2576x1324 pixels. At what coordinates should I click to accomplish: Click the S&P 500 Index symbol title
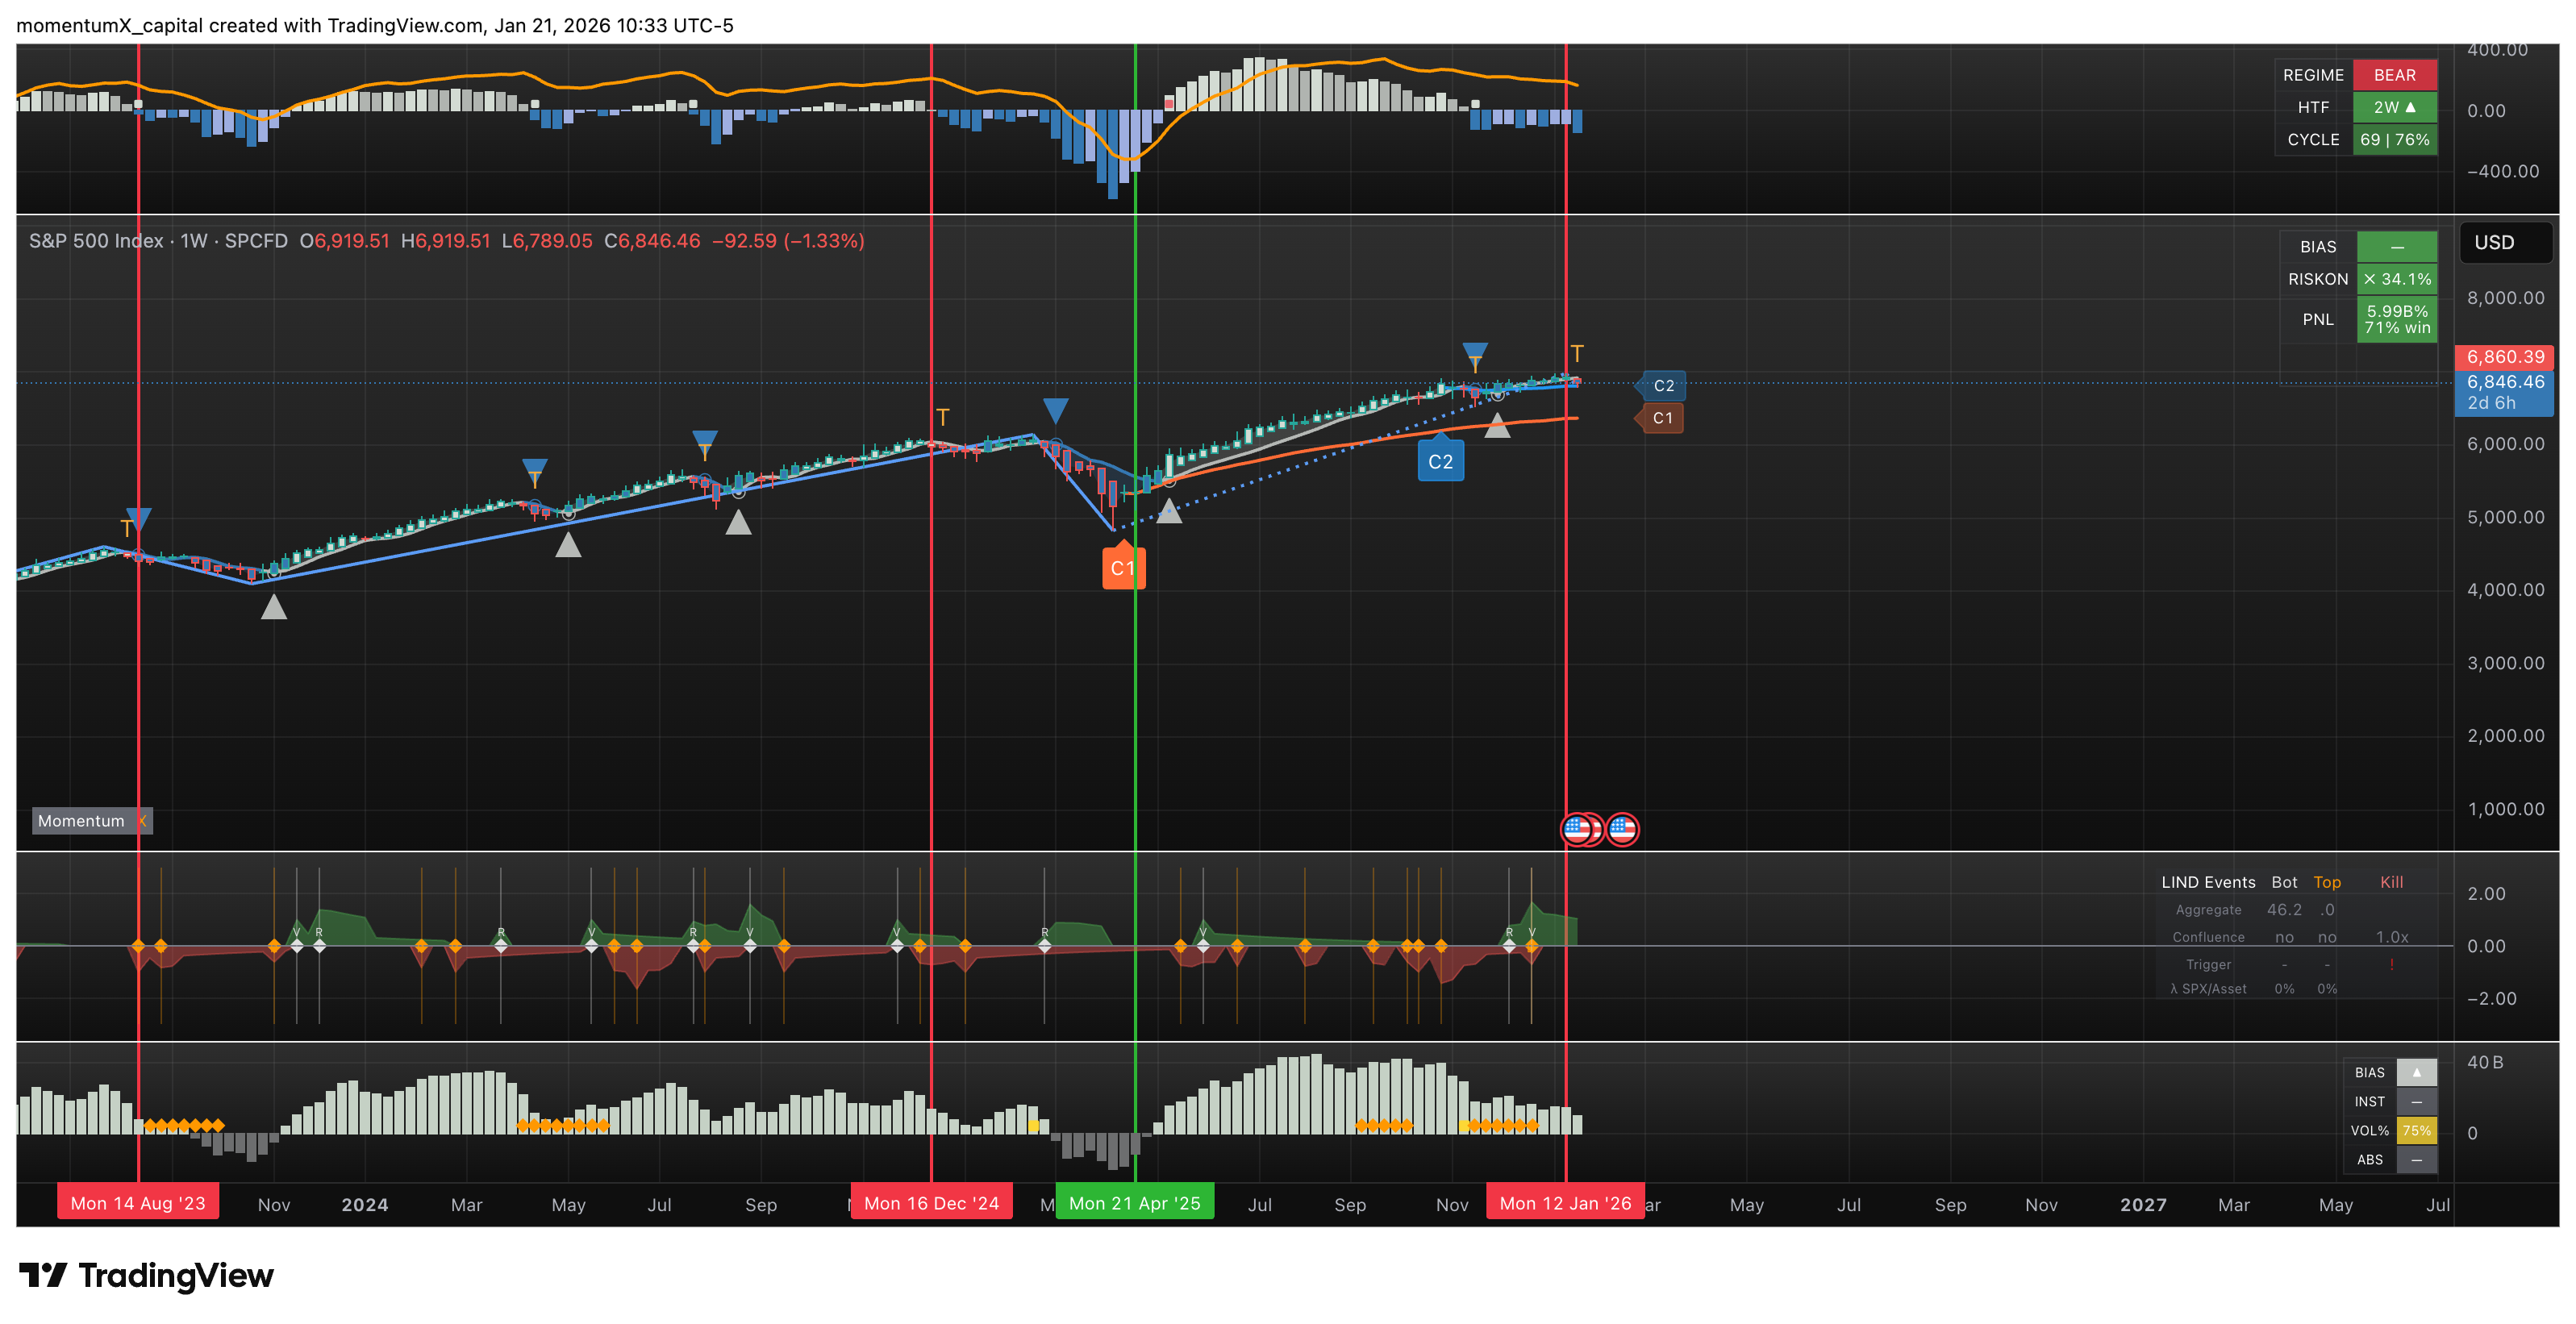[x=96, y=241]
